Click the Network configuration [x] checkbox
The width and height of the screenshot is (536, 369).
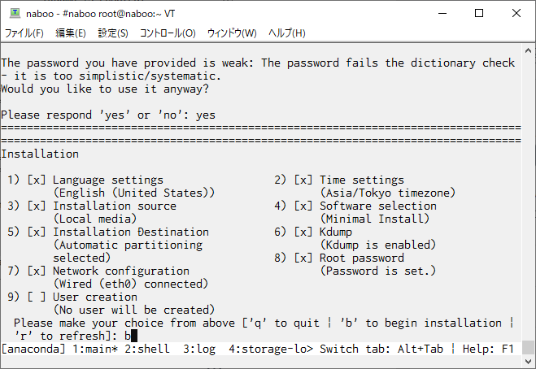(37, 271)
